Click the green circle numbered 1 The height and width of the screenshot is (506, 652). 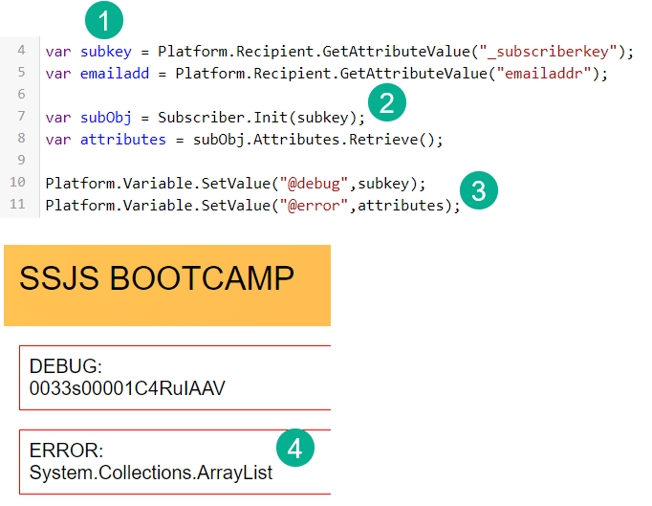(103, 20)
